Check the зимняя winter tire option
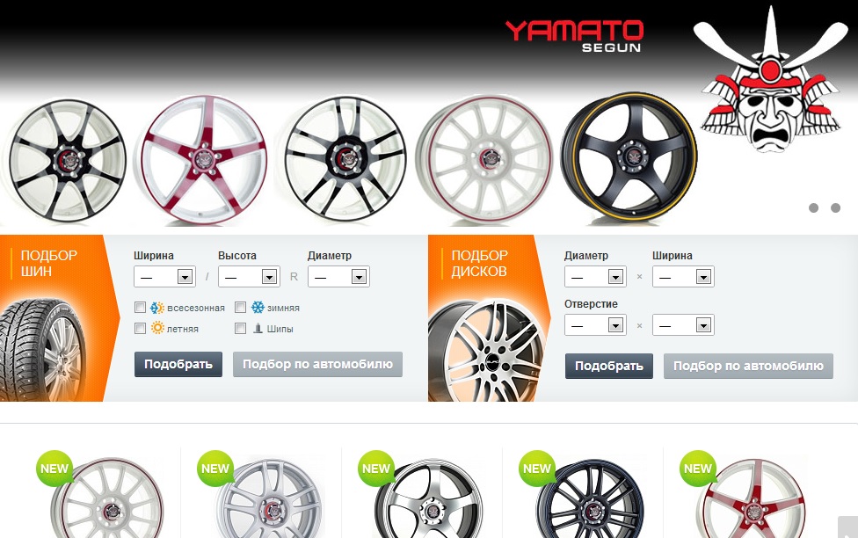The height and width of the screenshot is (538, 858). pos(240,308)
